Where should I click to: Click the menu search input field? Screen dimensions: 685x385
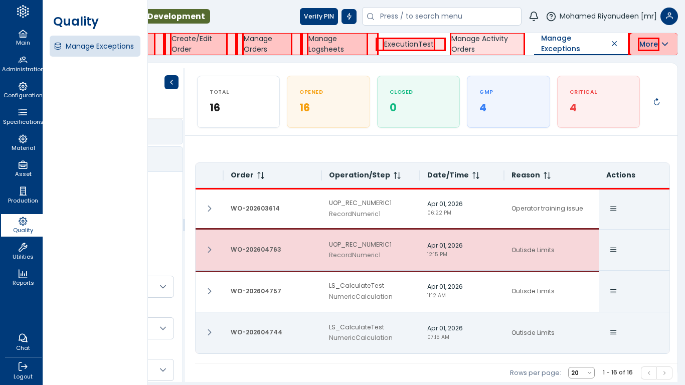pyautogui.click(x=446, y=16)
